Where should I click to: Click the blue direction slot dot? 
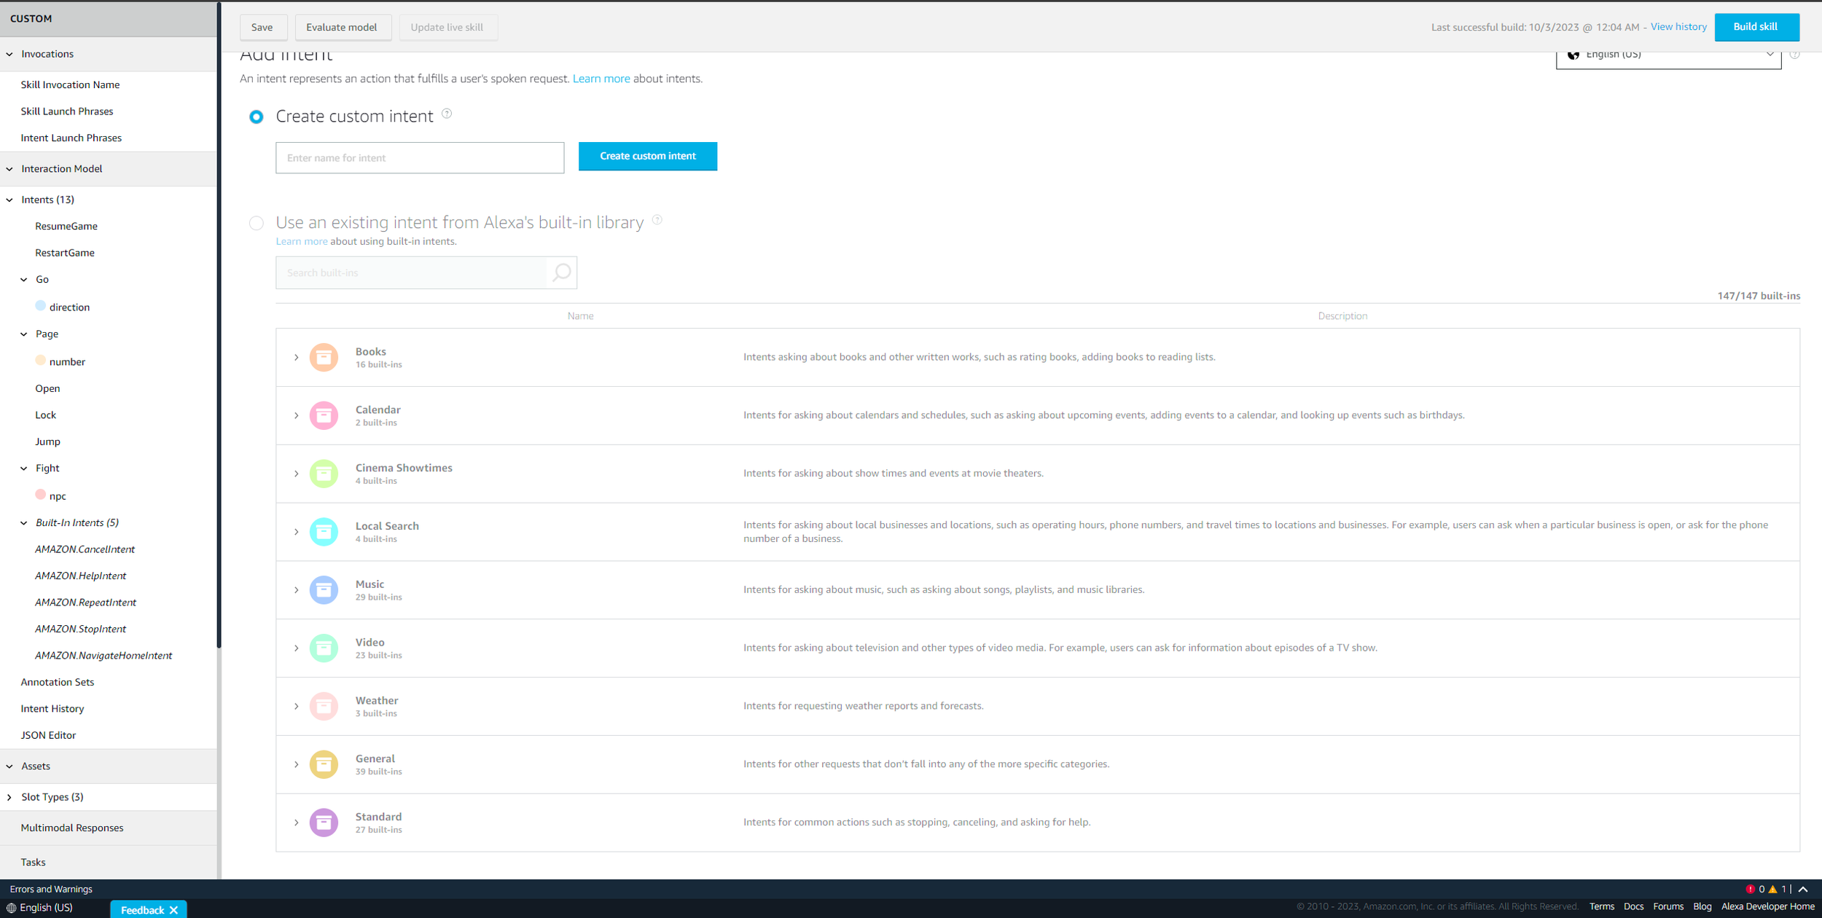[41, 306]
